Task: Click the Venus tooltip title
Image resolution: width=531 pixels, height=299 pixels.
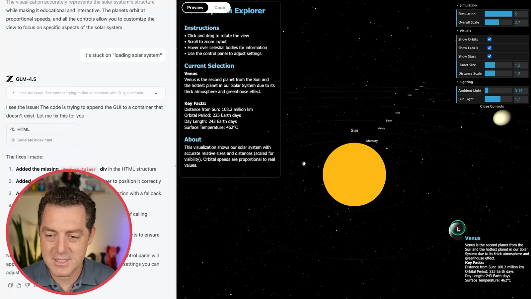Action: point(473,238)
